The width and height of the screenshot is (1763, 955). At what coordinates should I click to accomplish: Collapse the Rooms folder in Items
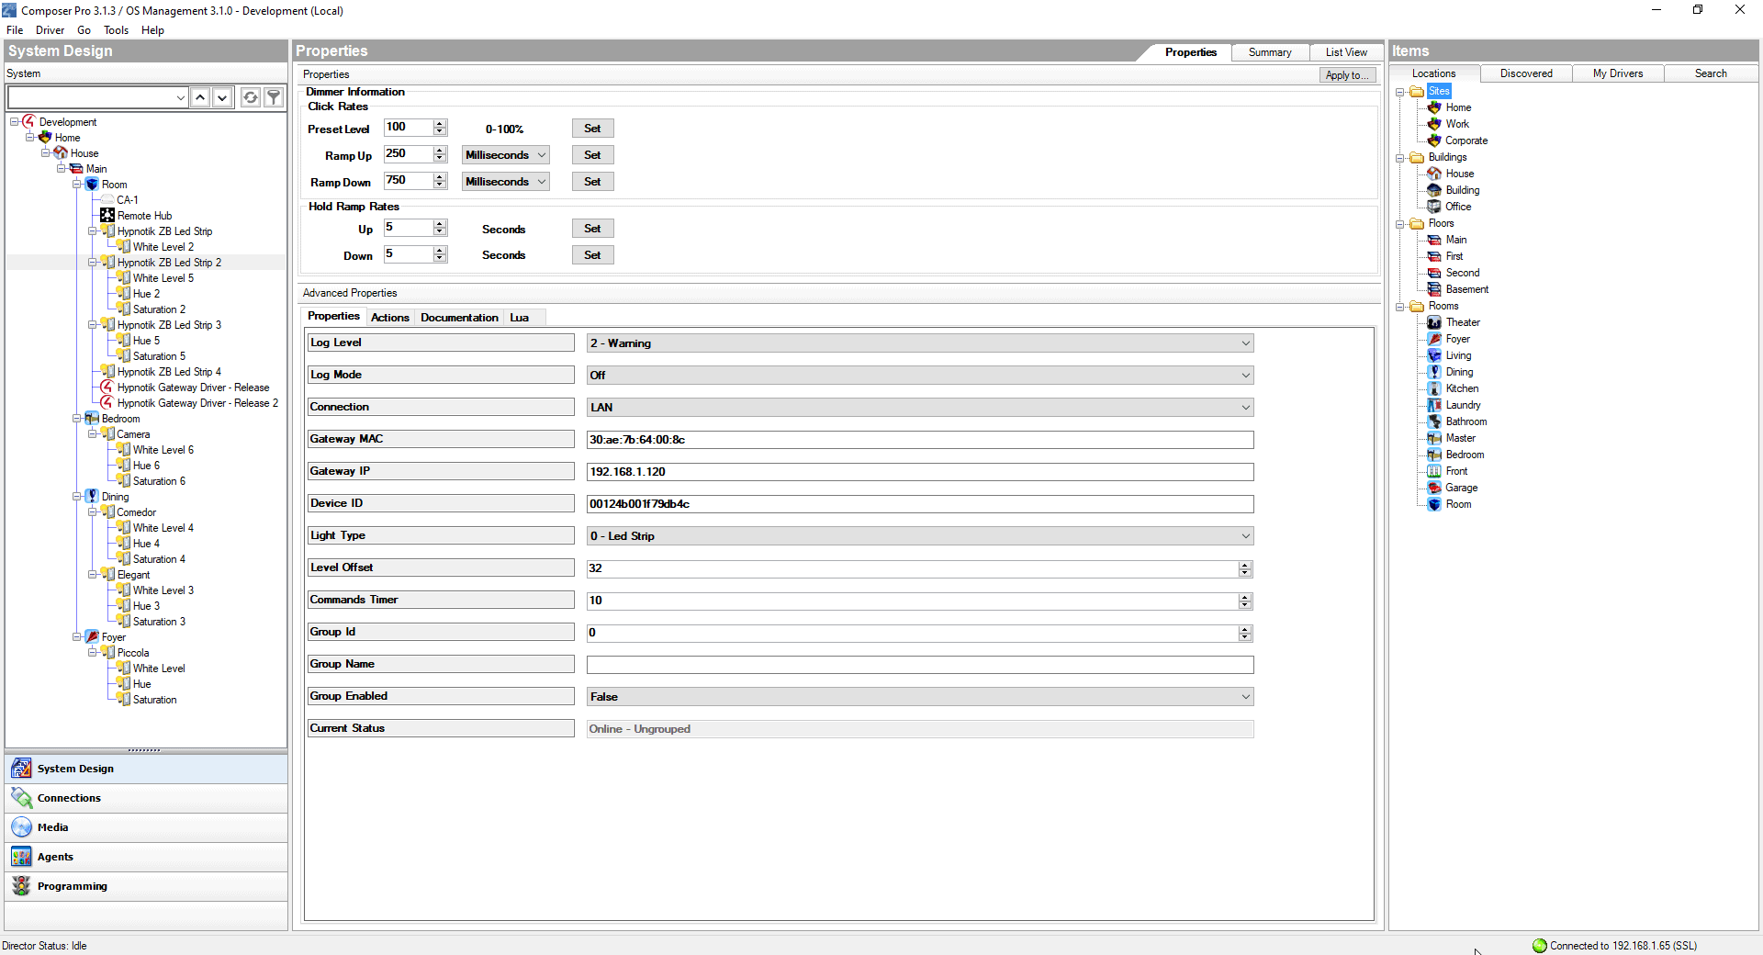(1400, 307)
